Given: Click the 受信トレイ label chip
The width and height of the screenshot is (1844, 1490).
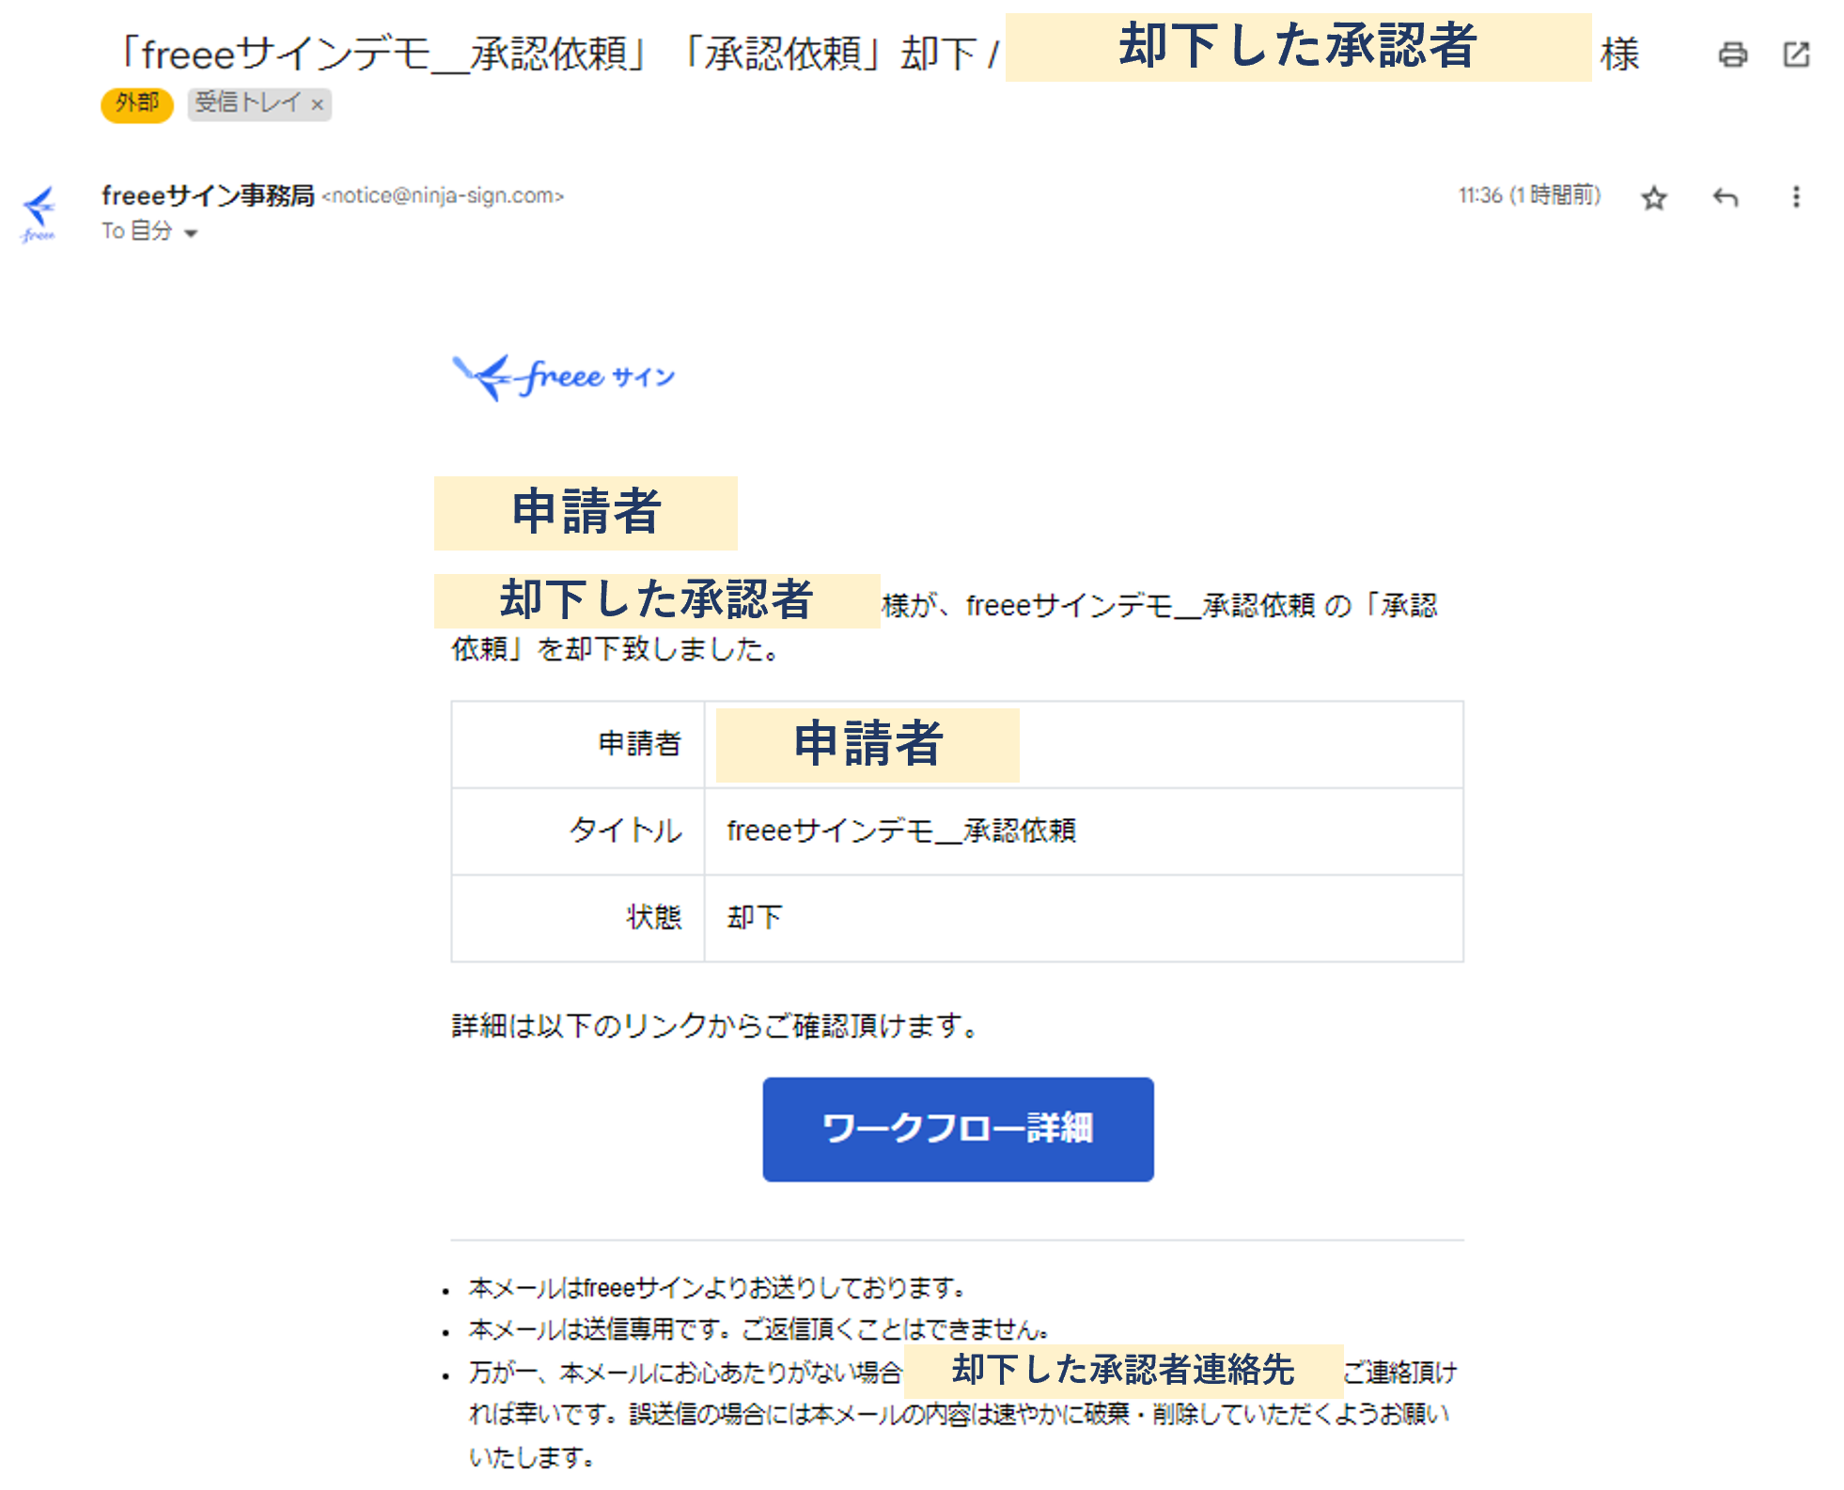Looking at the screenshot, I should click(x=260, y=103).
